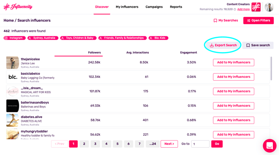Click the diabetes.alive username
The width and height of the screenshot is (279, 155).
(32, 117)
